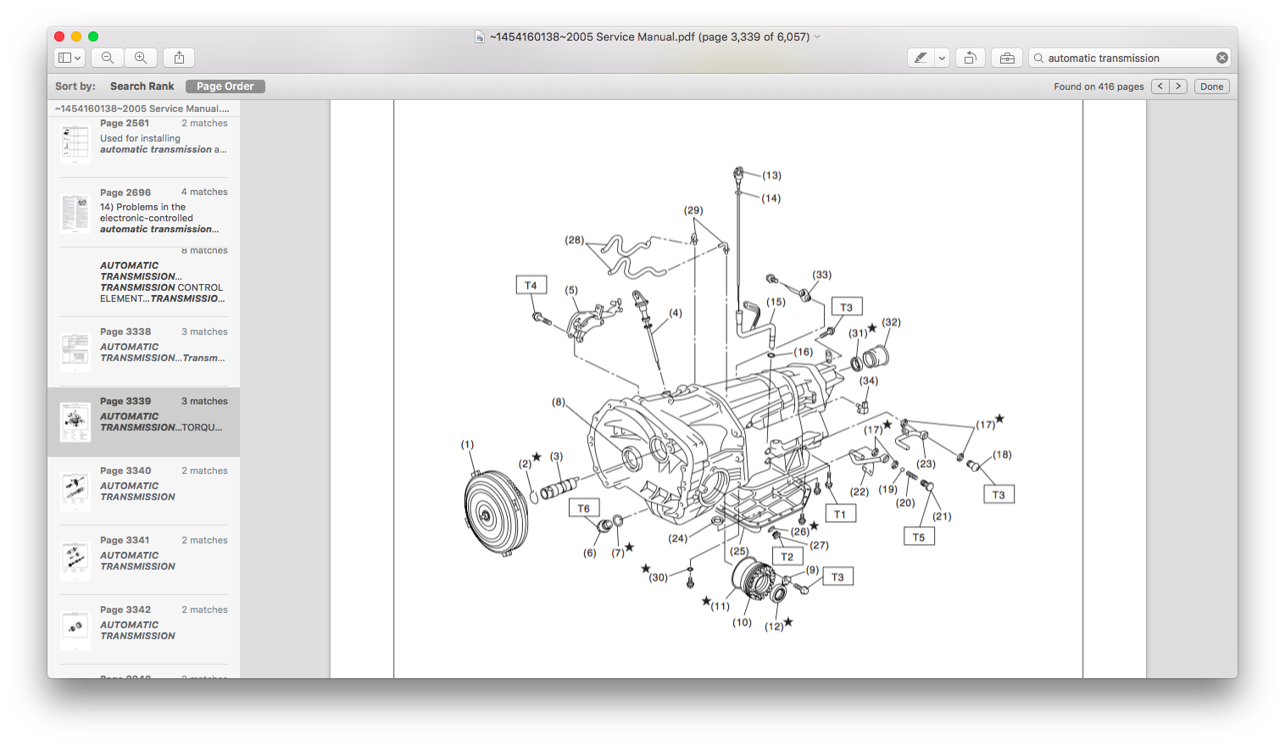
Task: Click 'Found on 416 pages' text
Action: tap(1099, 86)
